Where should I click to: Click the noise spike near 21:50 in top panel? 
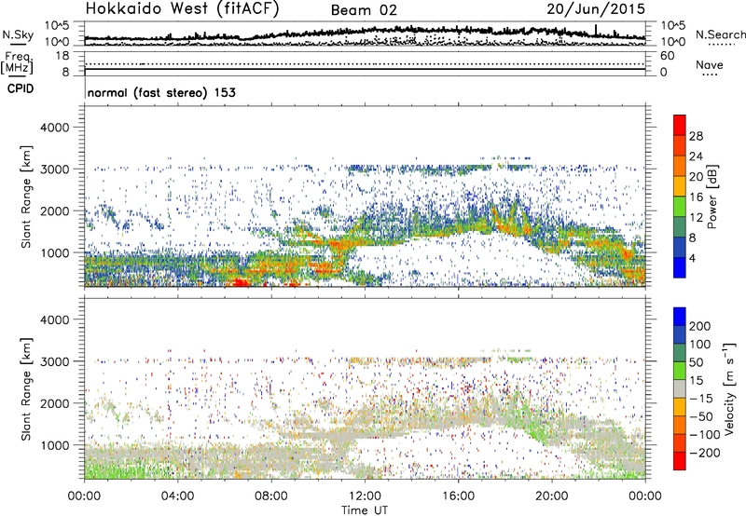(596, 30)
